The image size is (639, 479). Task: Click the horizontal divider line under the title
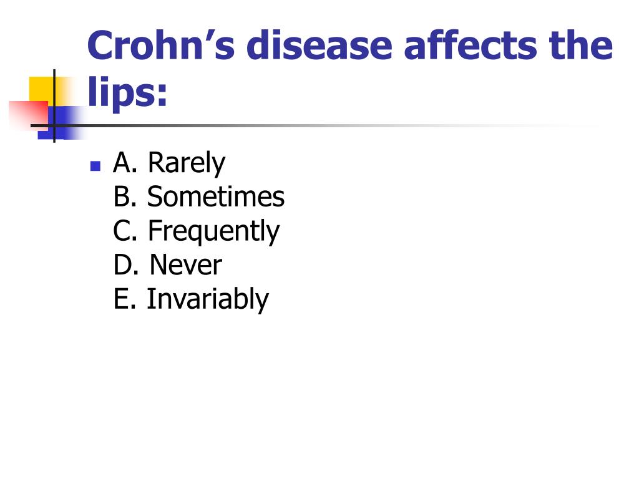(314, 125)
